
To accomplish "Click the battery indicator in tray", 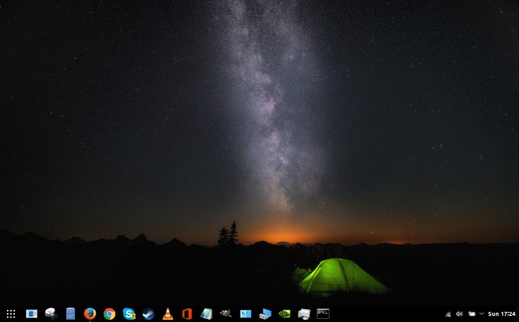I will tap(472, 314).
